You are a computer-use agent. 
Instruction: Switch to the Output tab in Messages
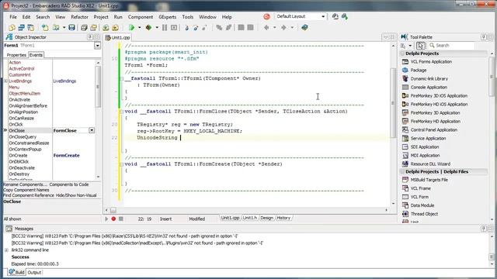tap(34, 272)
